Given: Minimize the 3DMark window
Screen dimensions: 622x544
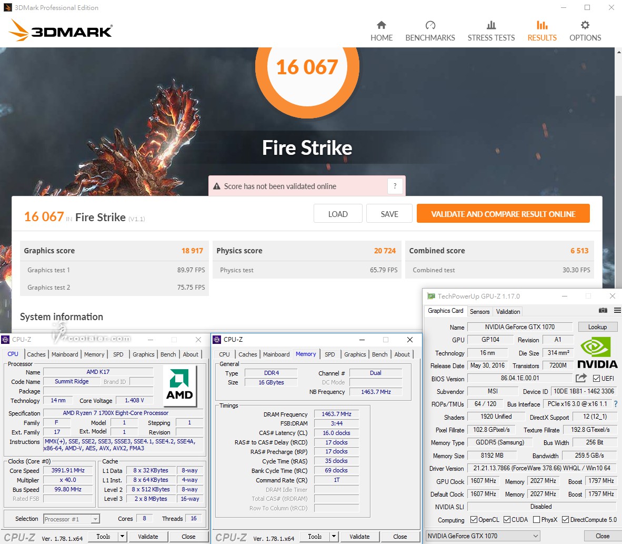Looking at the screenshot, I should click(563, 7).
